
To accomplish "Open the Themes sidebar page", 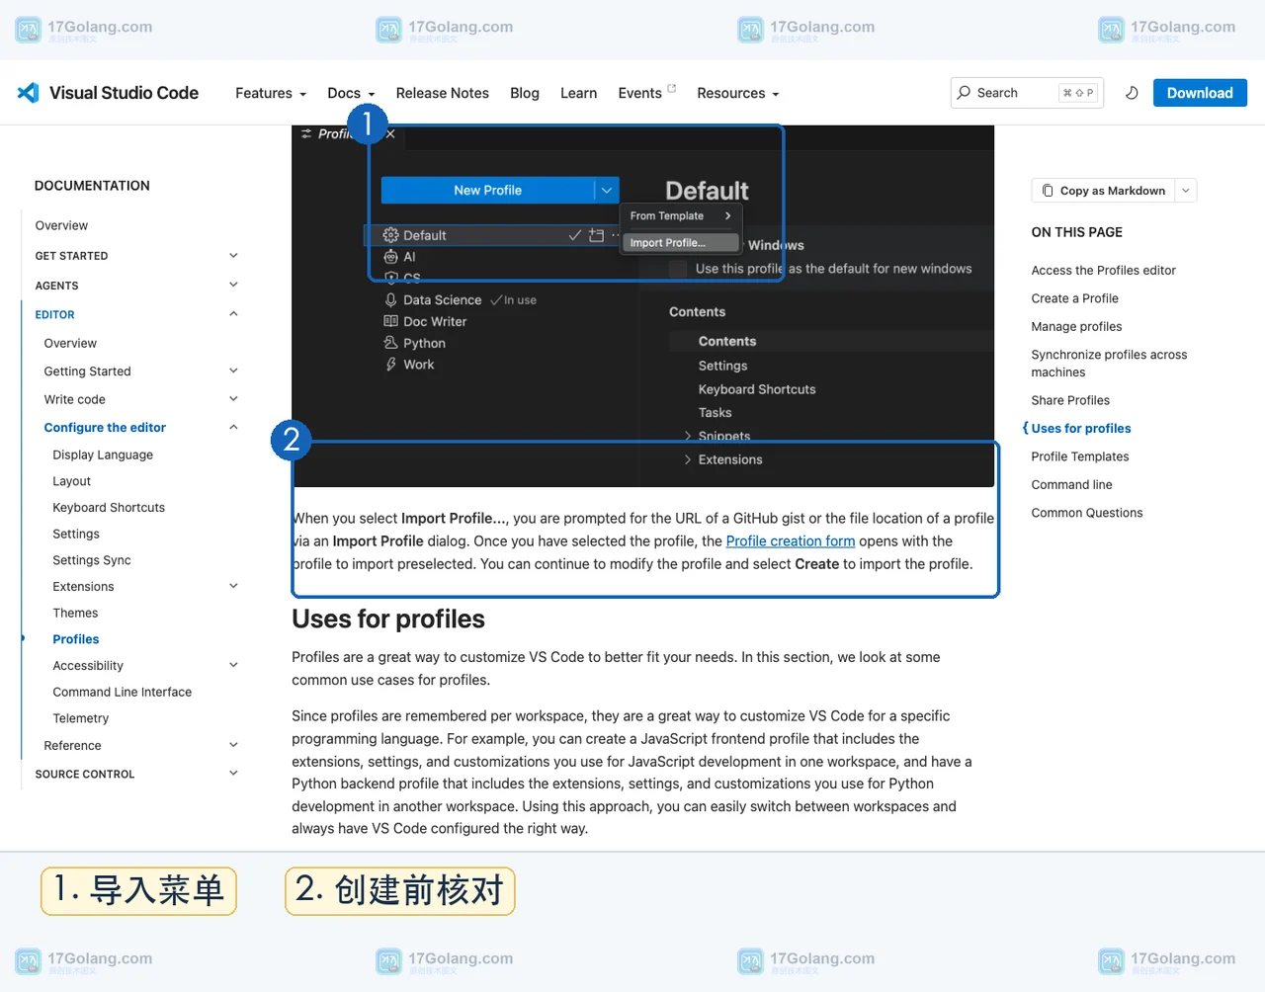I will [x=75, y=614].
